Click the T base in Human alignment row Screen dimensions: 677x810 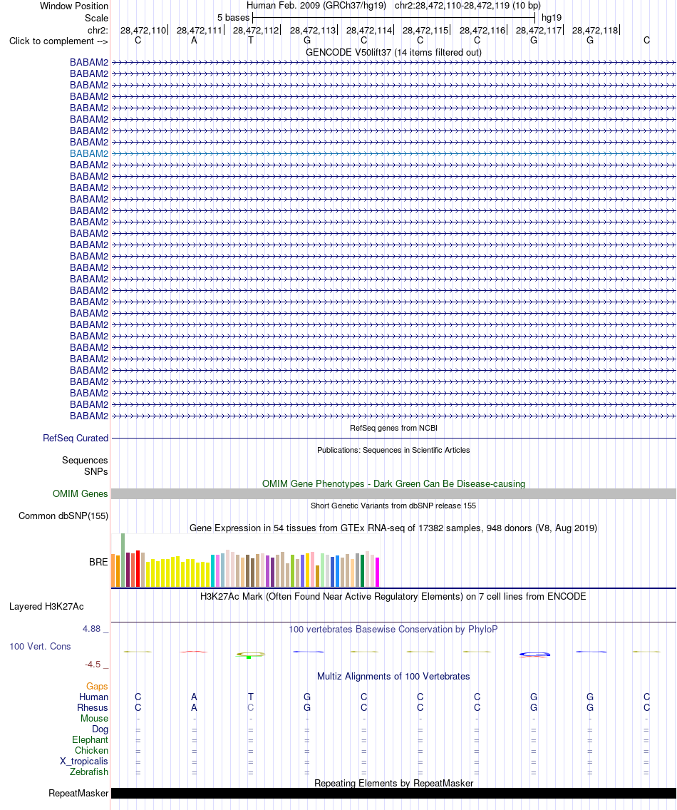tap(250, 697)
